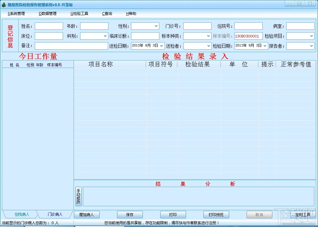Maximize the application window
Image resolution: width=318 pixels, height=227 pixels.
click(299, 4)
